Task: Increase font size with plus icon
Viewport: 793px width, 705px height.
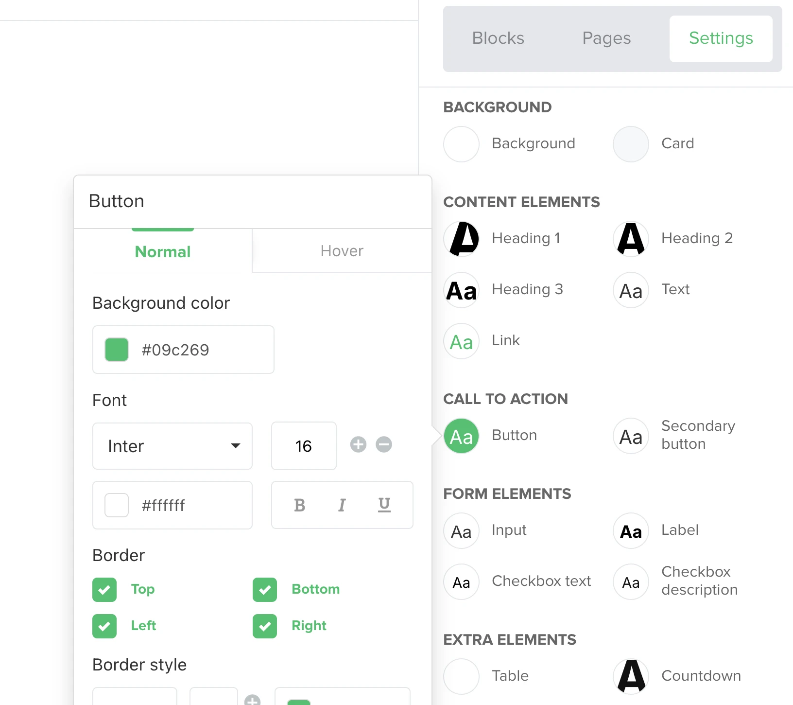Action: (x=358, y=444)
